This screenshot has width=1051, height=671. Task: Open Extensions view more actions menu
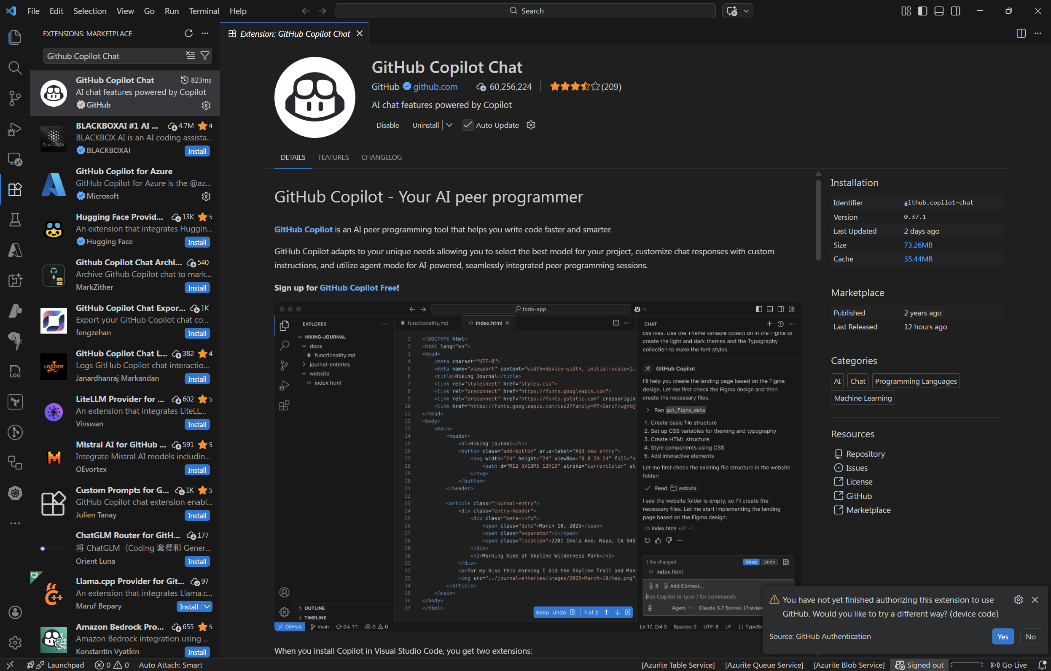205,34
